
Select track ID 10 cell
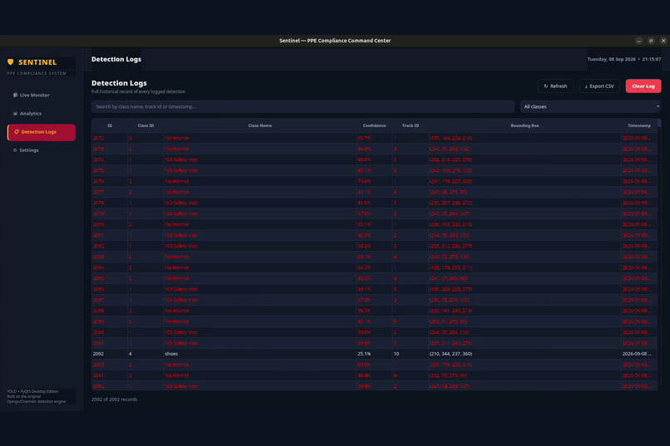[410, 354]
